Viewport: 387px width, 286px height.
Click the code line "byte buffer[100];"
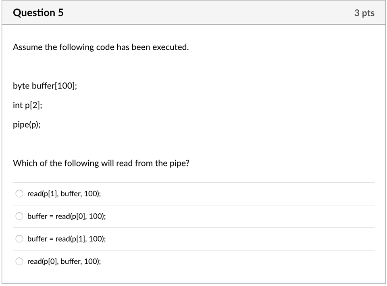pyautogui.click(x=45, y=86)
